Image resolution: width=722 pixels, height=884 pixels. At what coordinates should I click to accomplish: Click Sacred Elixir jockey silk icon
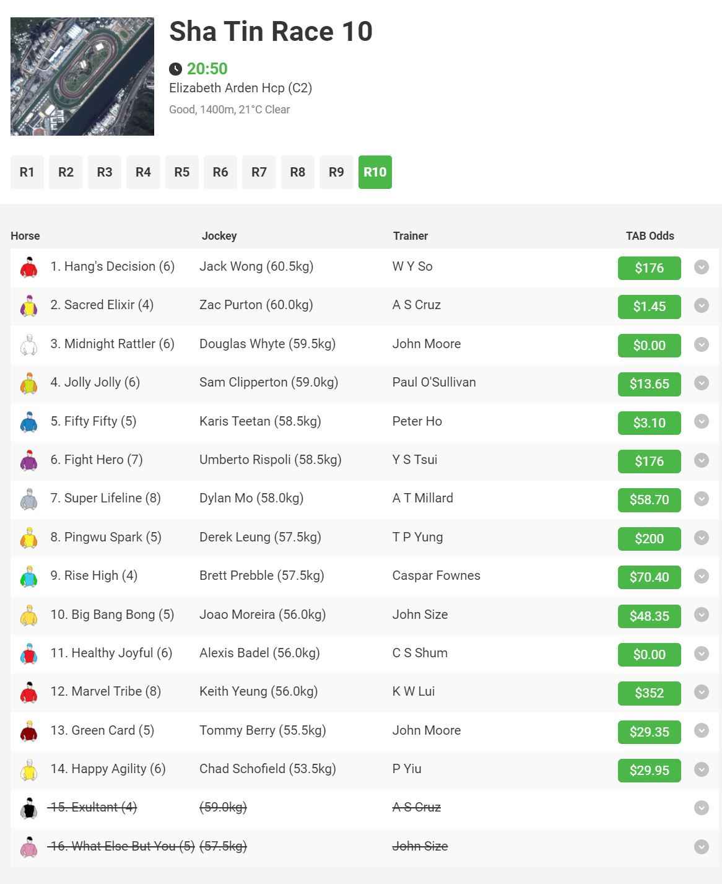(x=28, y=306)
